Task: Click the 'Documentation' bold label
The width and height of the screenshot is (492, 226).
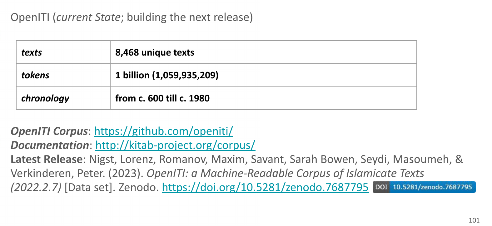Action: pos(50,145)
